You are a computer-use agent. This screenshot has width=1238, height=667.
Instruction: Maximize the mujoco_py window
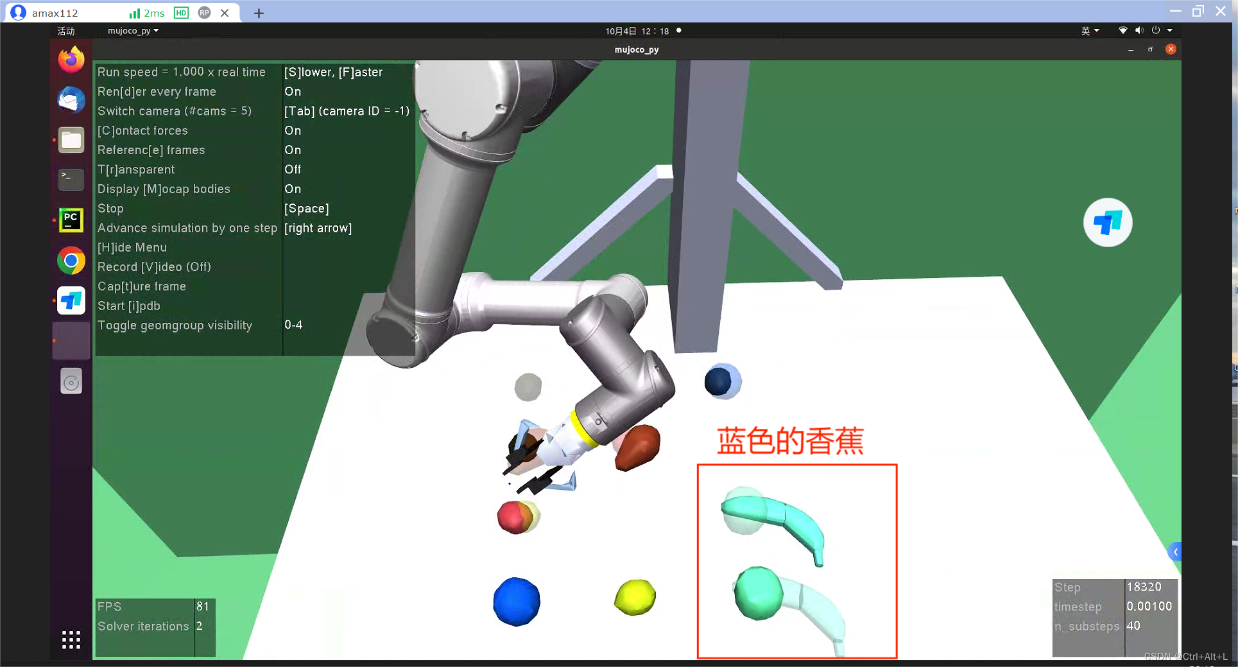coord(1151,49)
